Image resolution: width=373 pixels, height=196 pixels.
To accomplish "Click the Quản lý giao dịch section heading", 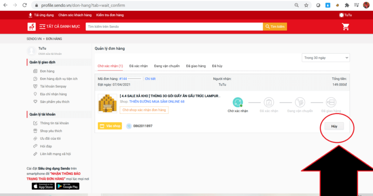I will coord(42,62).
